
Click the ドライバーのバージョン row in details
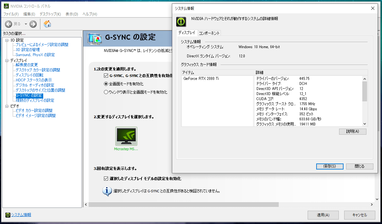click(309, 79)
